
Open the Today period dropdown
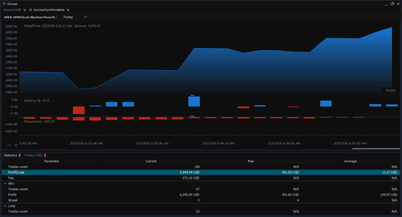(75, 17)
